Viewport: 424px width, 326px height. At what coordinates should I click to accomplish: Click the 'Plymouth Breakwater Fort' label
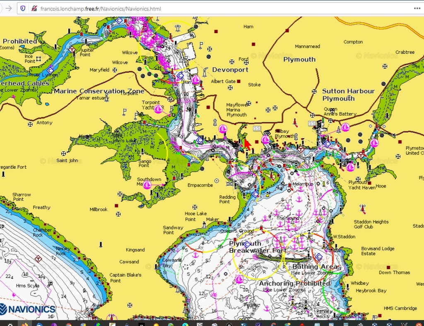pos(258,247)
